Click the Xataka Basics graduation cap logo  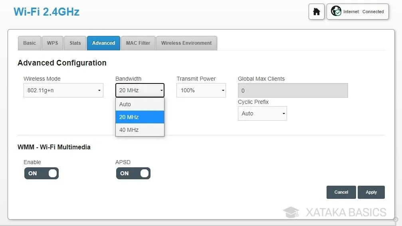291,212
